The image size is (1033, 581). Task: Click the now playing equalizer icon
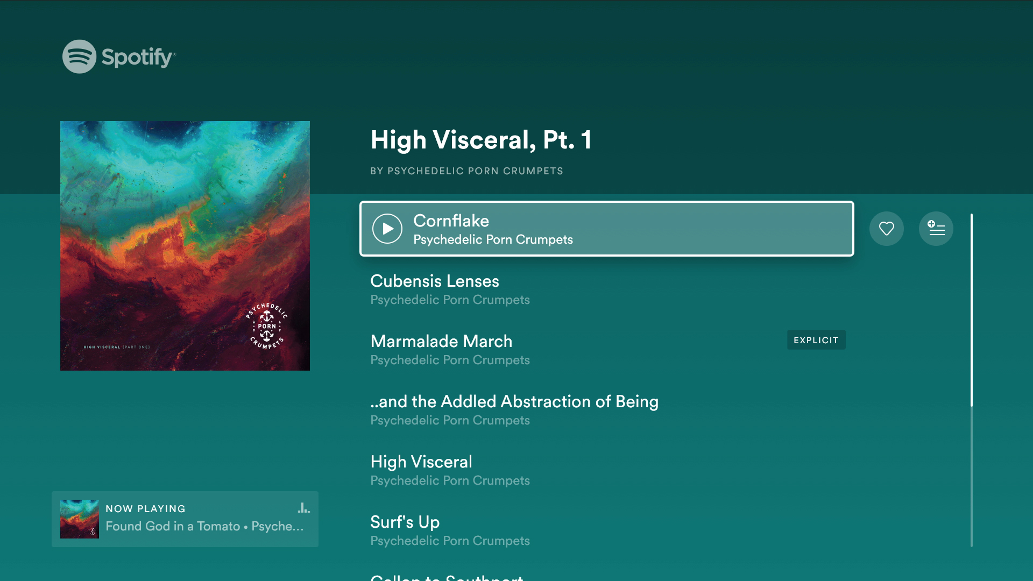(304, 508)
